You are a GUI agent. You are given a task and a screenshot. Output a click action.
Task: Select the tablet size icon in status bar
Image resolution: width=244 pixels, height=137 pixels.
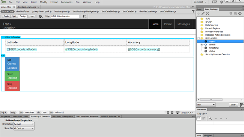(172, 112)
